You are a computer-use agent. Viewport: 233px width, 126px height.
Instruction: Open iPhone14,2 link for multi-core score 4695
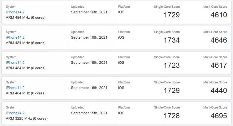tap(15, 113)
